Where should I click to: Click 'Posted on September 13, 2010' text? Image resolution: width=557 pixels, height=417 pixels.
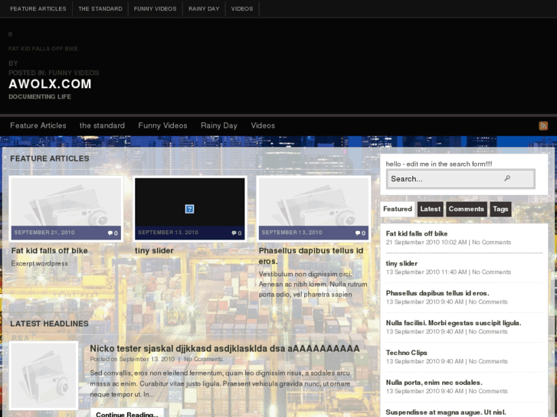pos(132,359)
